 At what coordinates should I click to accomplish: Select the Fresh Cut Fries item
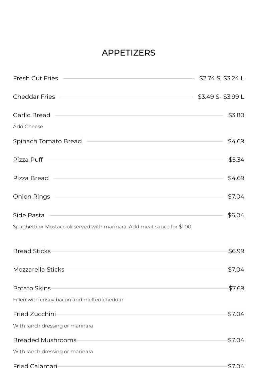pos(35,78)
